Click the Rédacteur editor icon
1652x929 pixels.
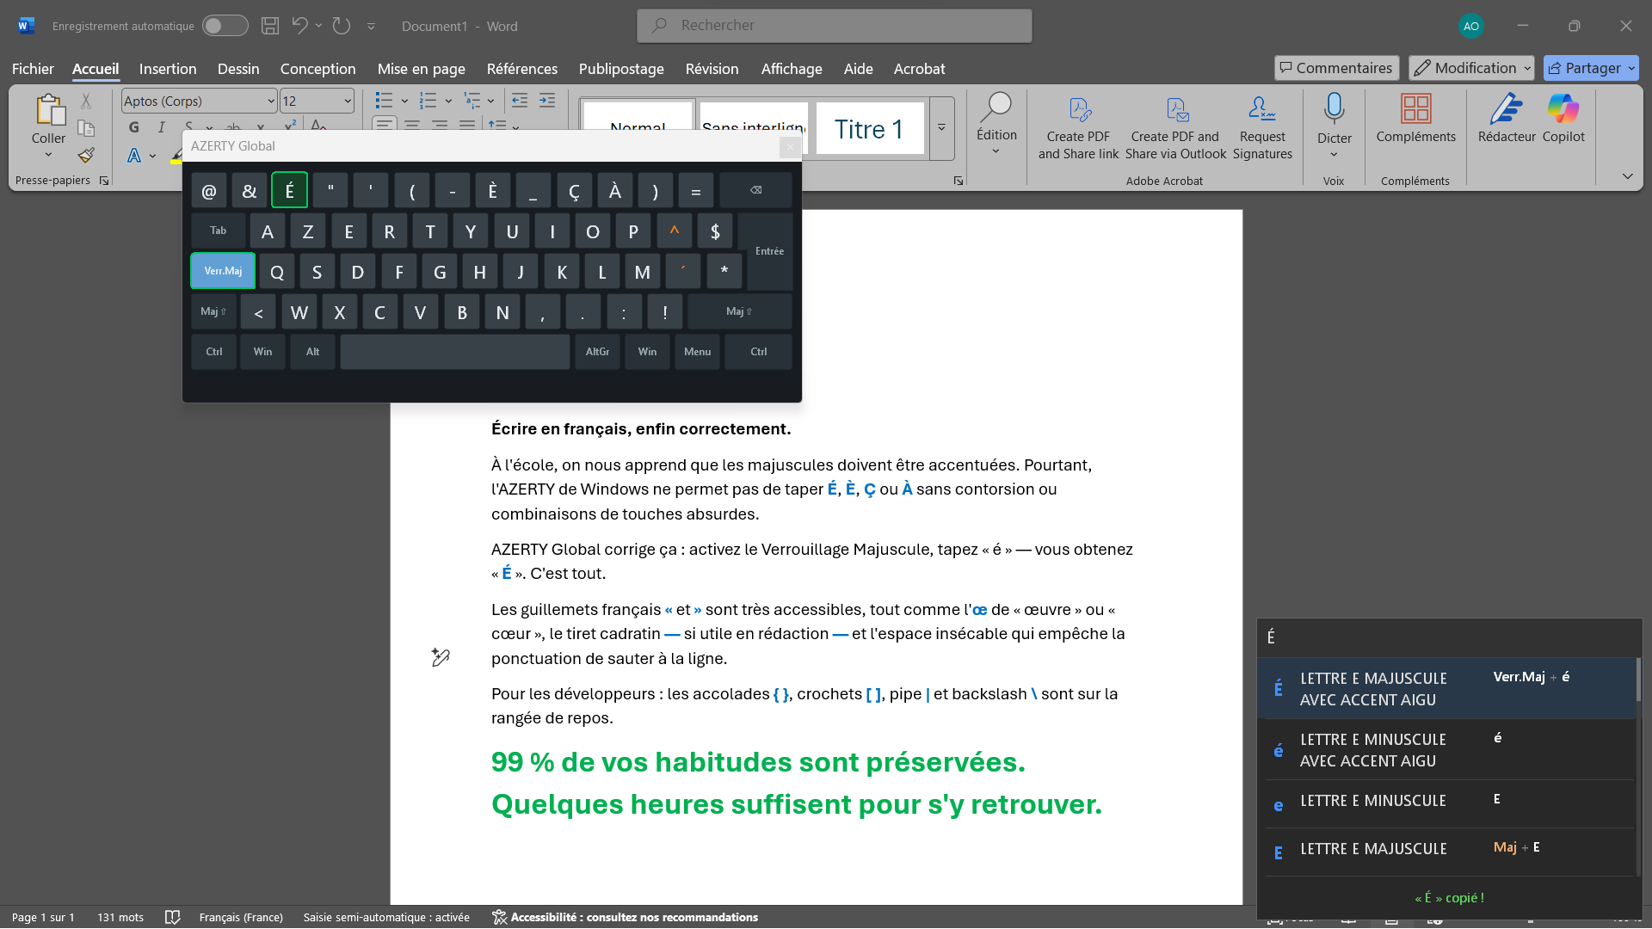point(1506,109)
